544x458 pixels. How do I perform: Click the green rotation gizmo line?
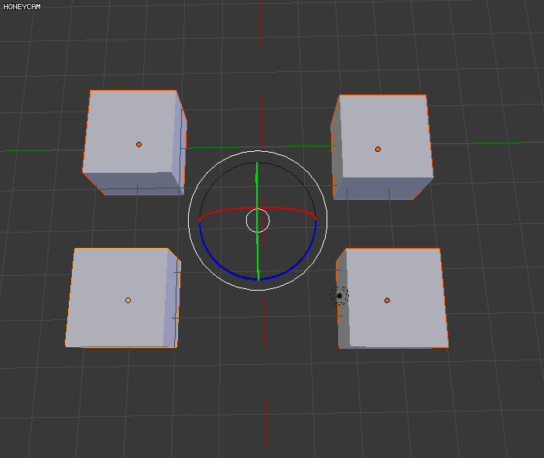[257, 221]
